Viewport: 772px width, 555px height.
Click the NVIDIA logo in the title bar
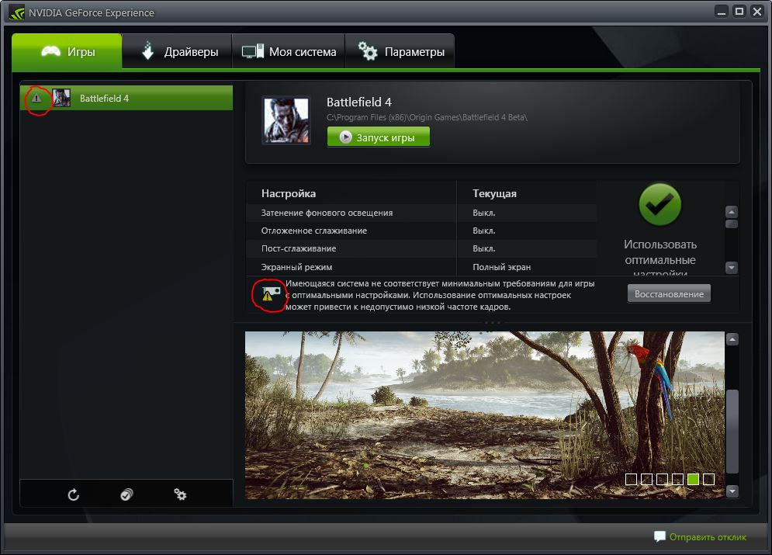(x=16, y=12)
